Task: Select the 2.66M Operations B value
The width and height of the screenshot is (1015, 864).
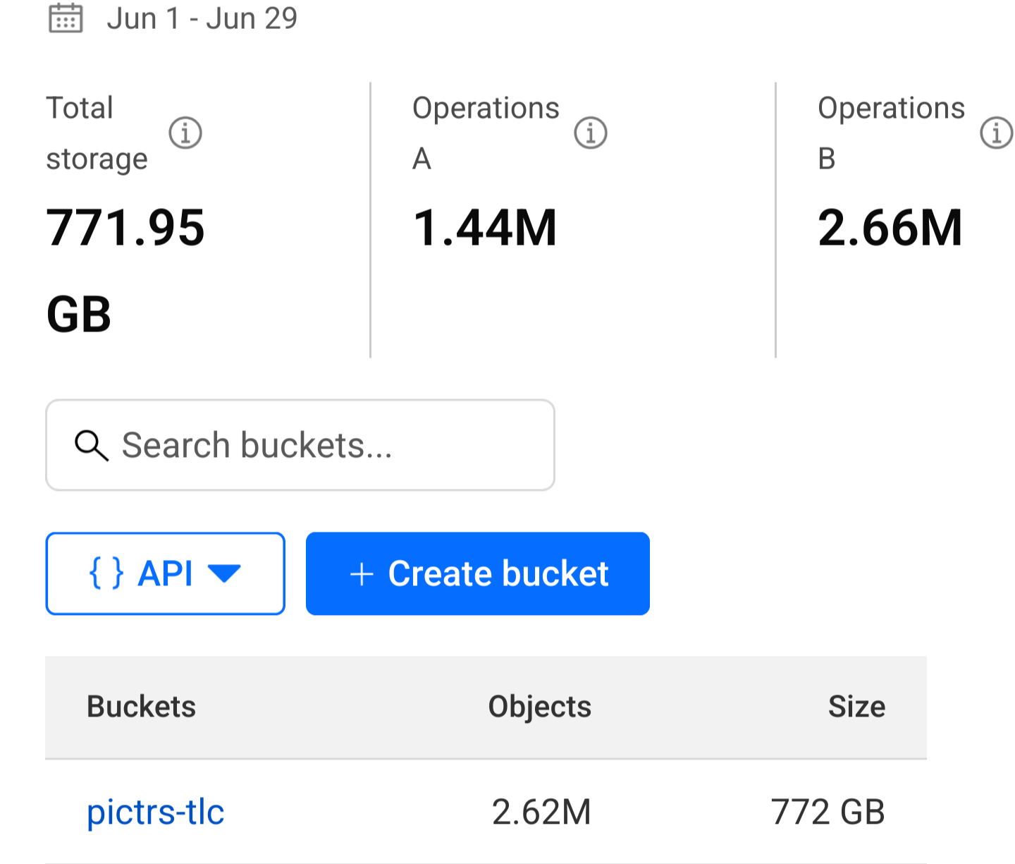Action: (x=890, y=228)
